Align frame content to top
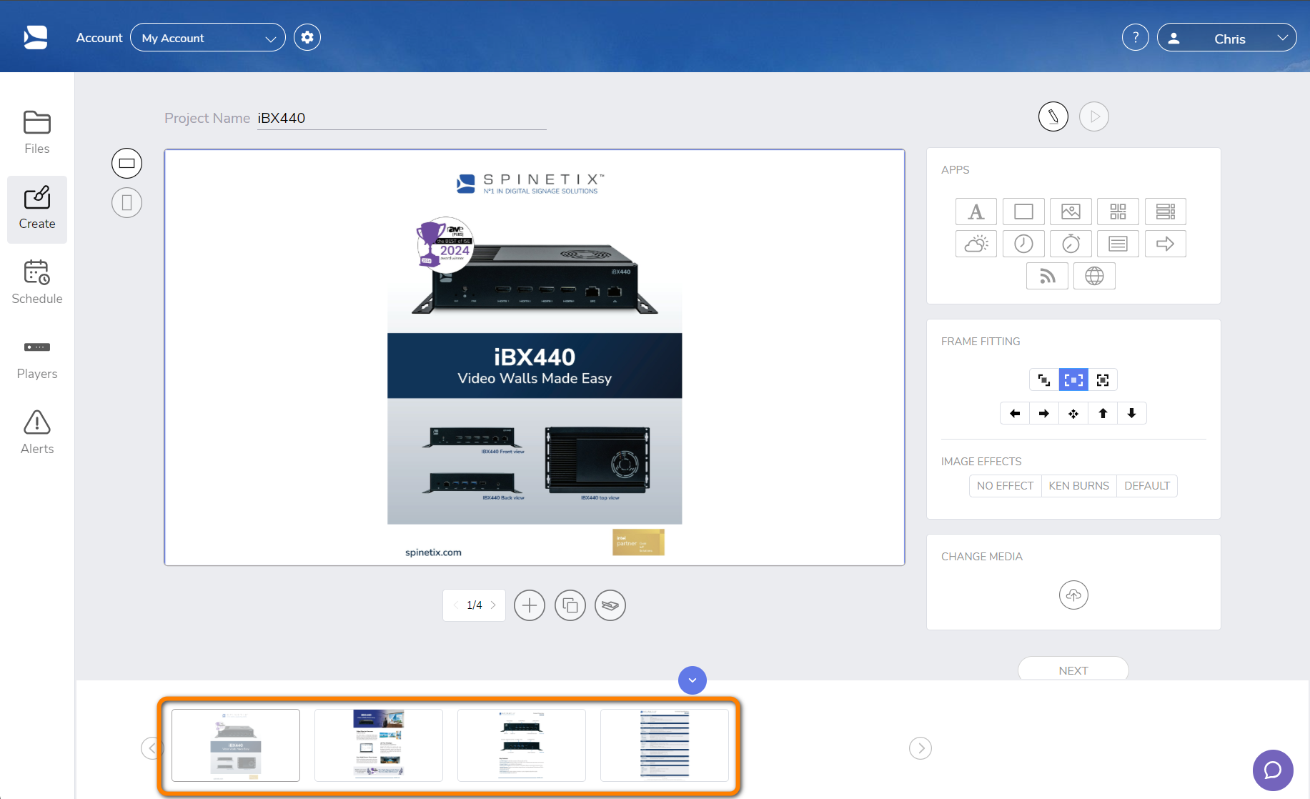Screen dimensions: 1310x799 [1103, 413]
